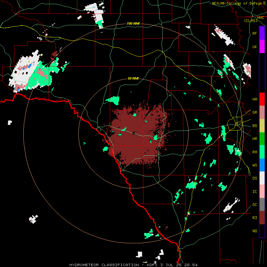Click the magenta UK legend color swatch
Screen dimensions: 267x267
262,47
